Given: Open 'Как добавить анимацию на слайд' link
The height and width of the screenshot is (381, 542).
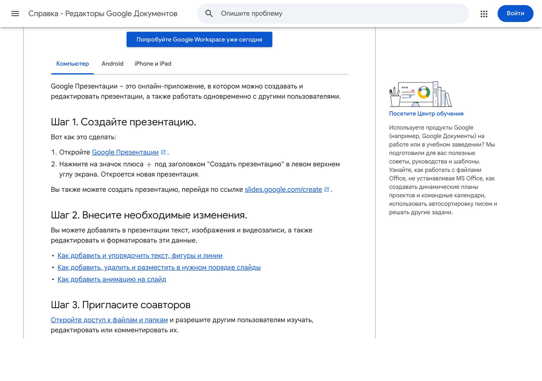Looking at the screenshot, I should [x=112, y=279].
